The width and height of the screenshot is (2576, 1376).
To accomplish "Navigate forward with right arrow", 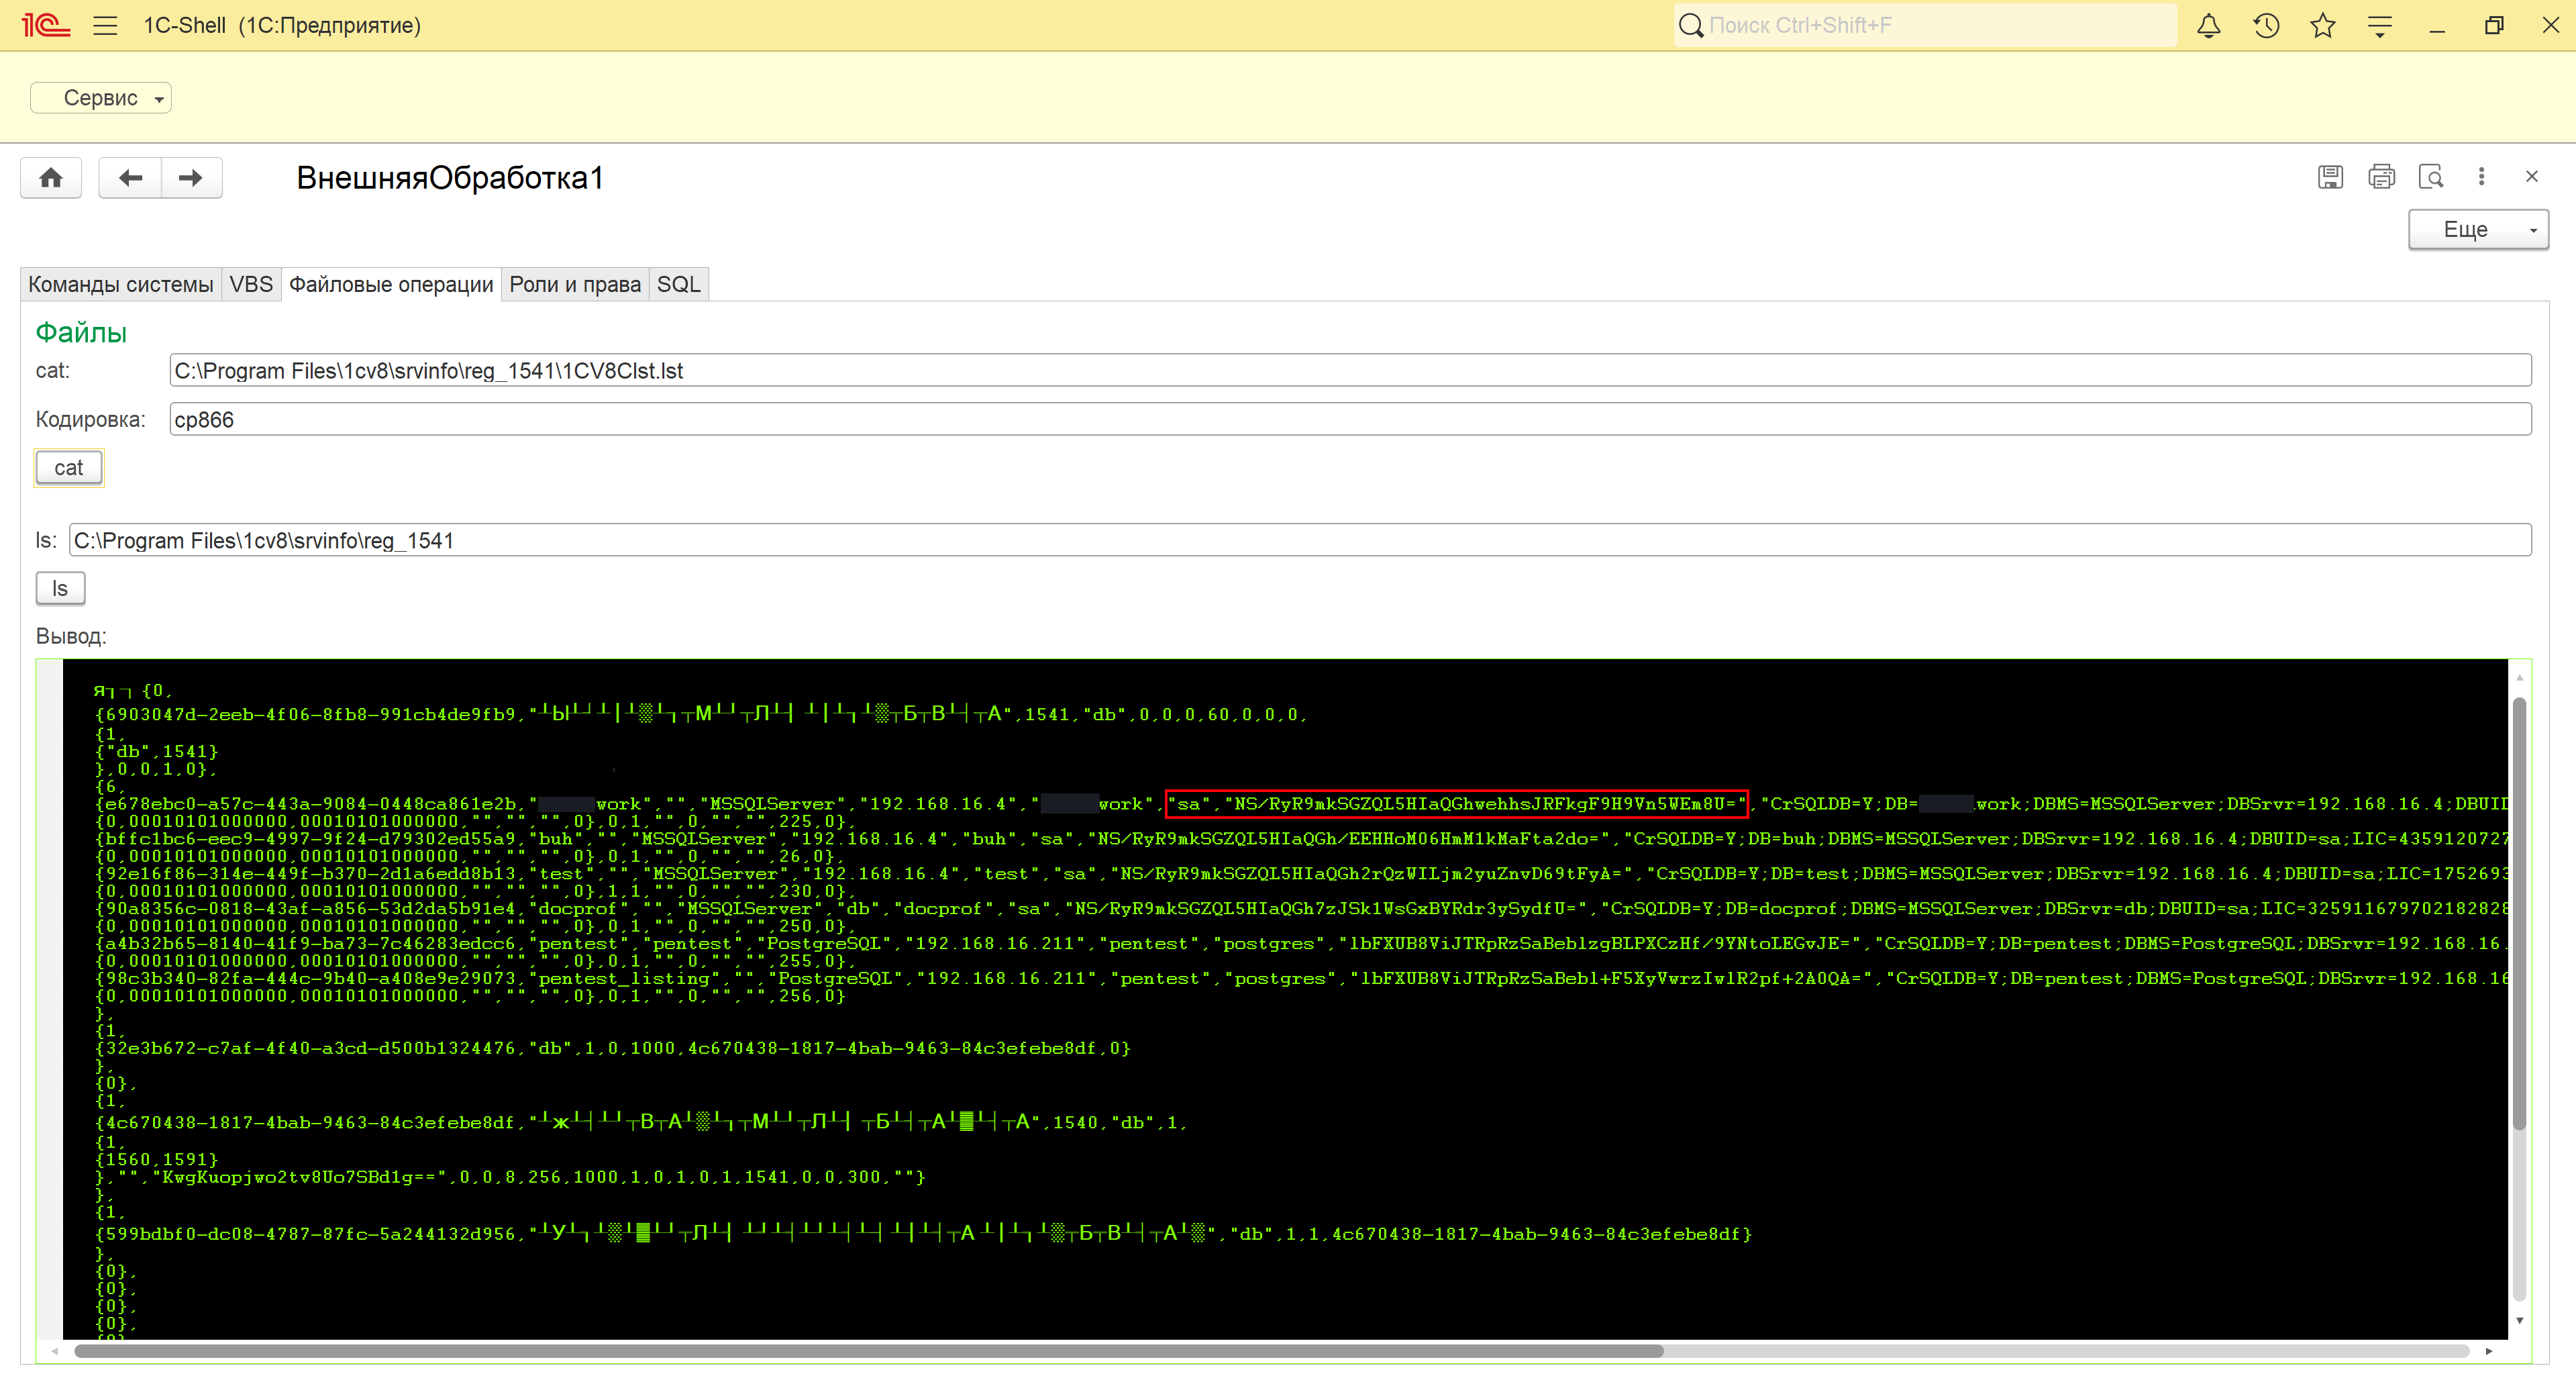I will (x=190, y=178).
